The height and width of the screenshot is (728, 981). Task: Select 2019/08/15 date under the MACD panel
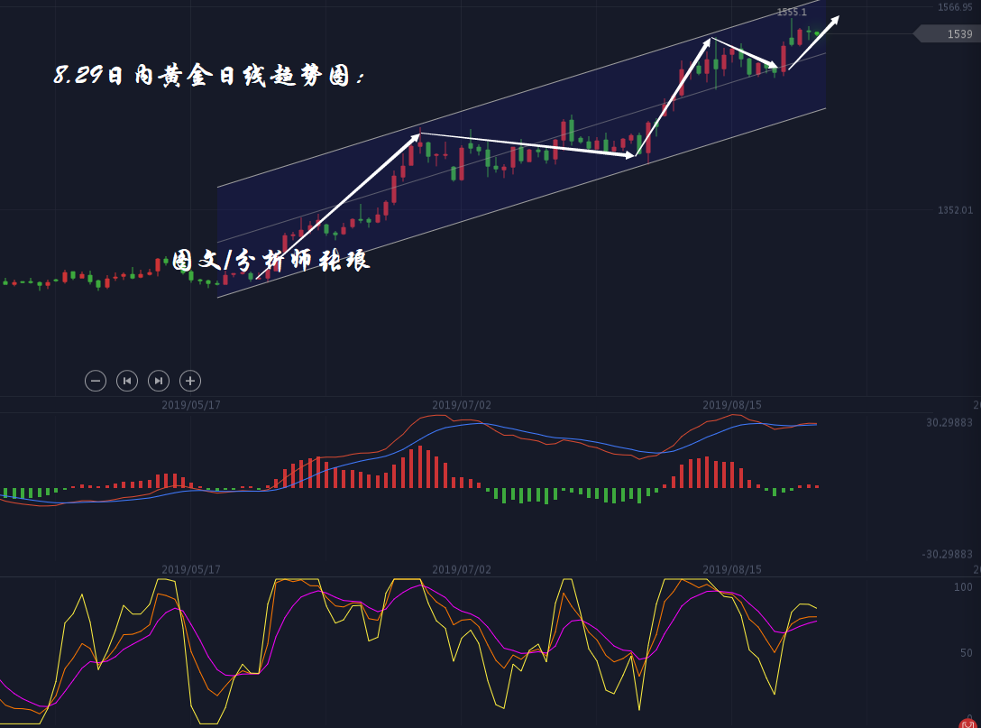(x=732, y=569)
